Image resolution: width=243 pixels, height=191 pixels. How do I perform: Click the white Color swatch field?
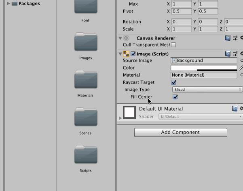pyautogui.click(x=204, y=68)
